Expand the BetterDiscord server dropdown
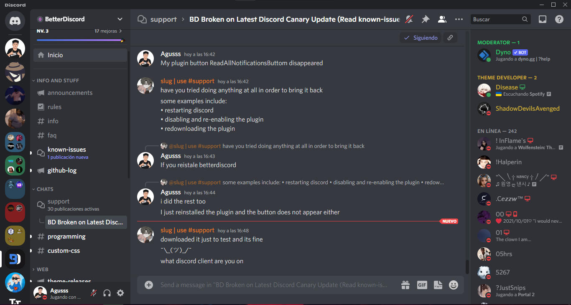 120,19
